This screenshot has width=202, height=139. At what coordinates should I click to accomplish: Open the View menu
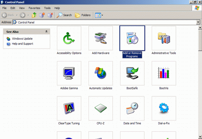click(x=22, y=8)
